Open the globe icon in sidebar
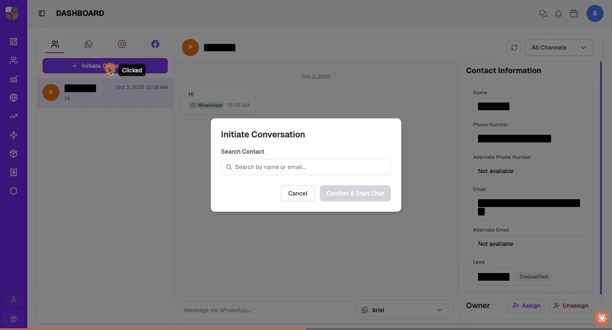This screenshot has height=330, width=612. [x=13, y=98]
